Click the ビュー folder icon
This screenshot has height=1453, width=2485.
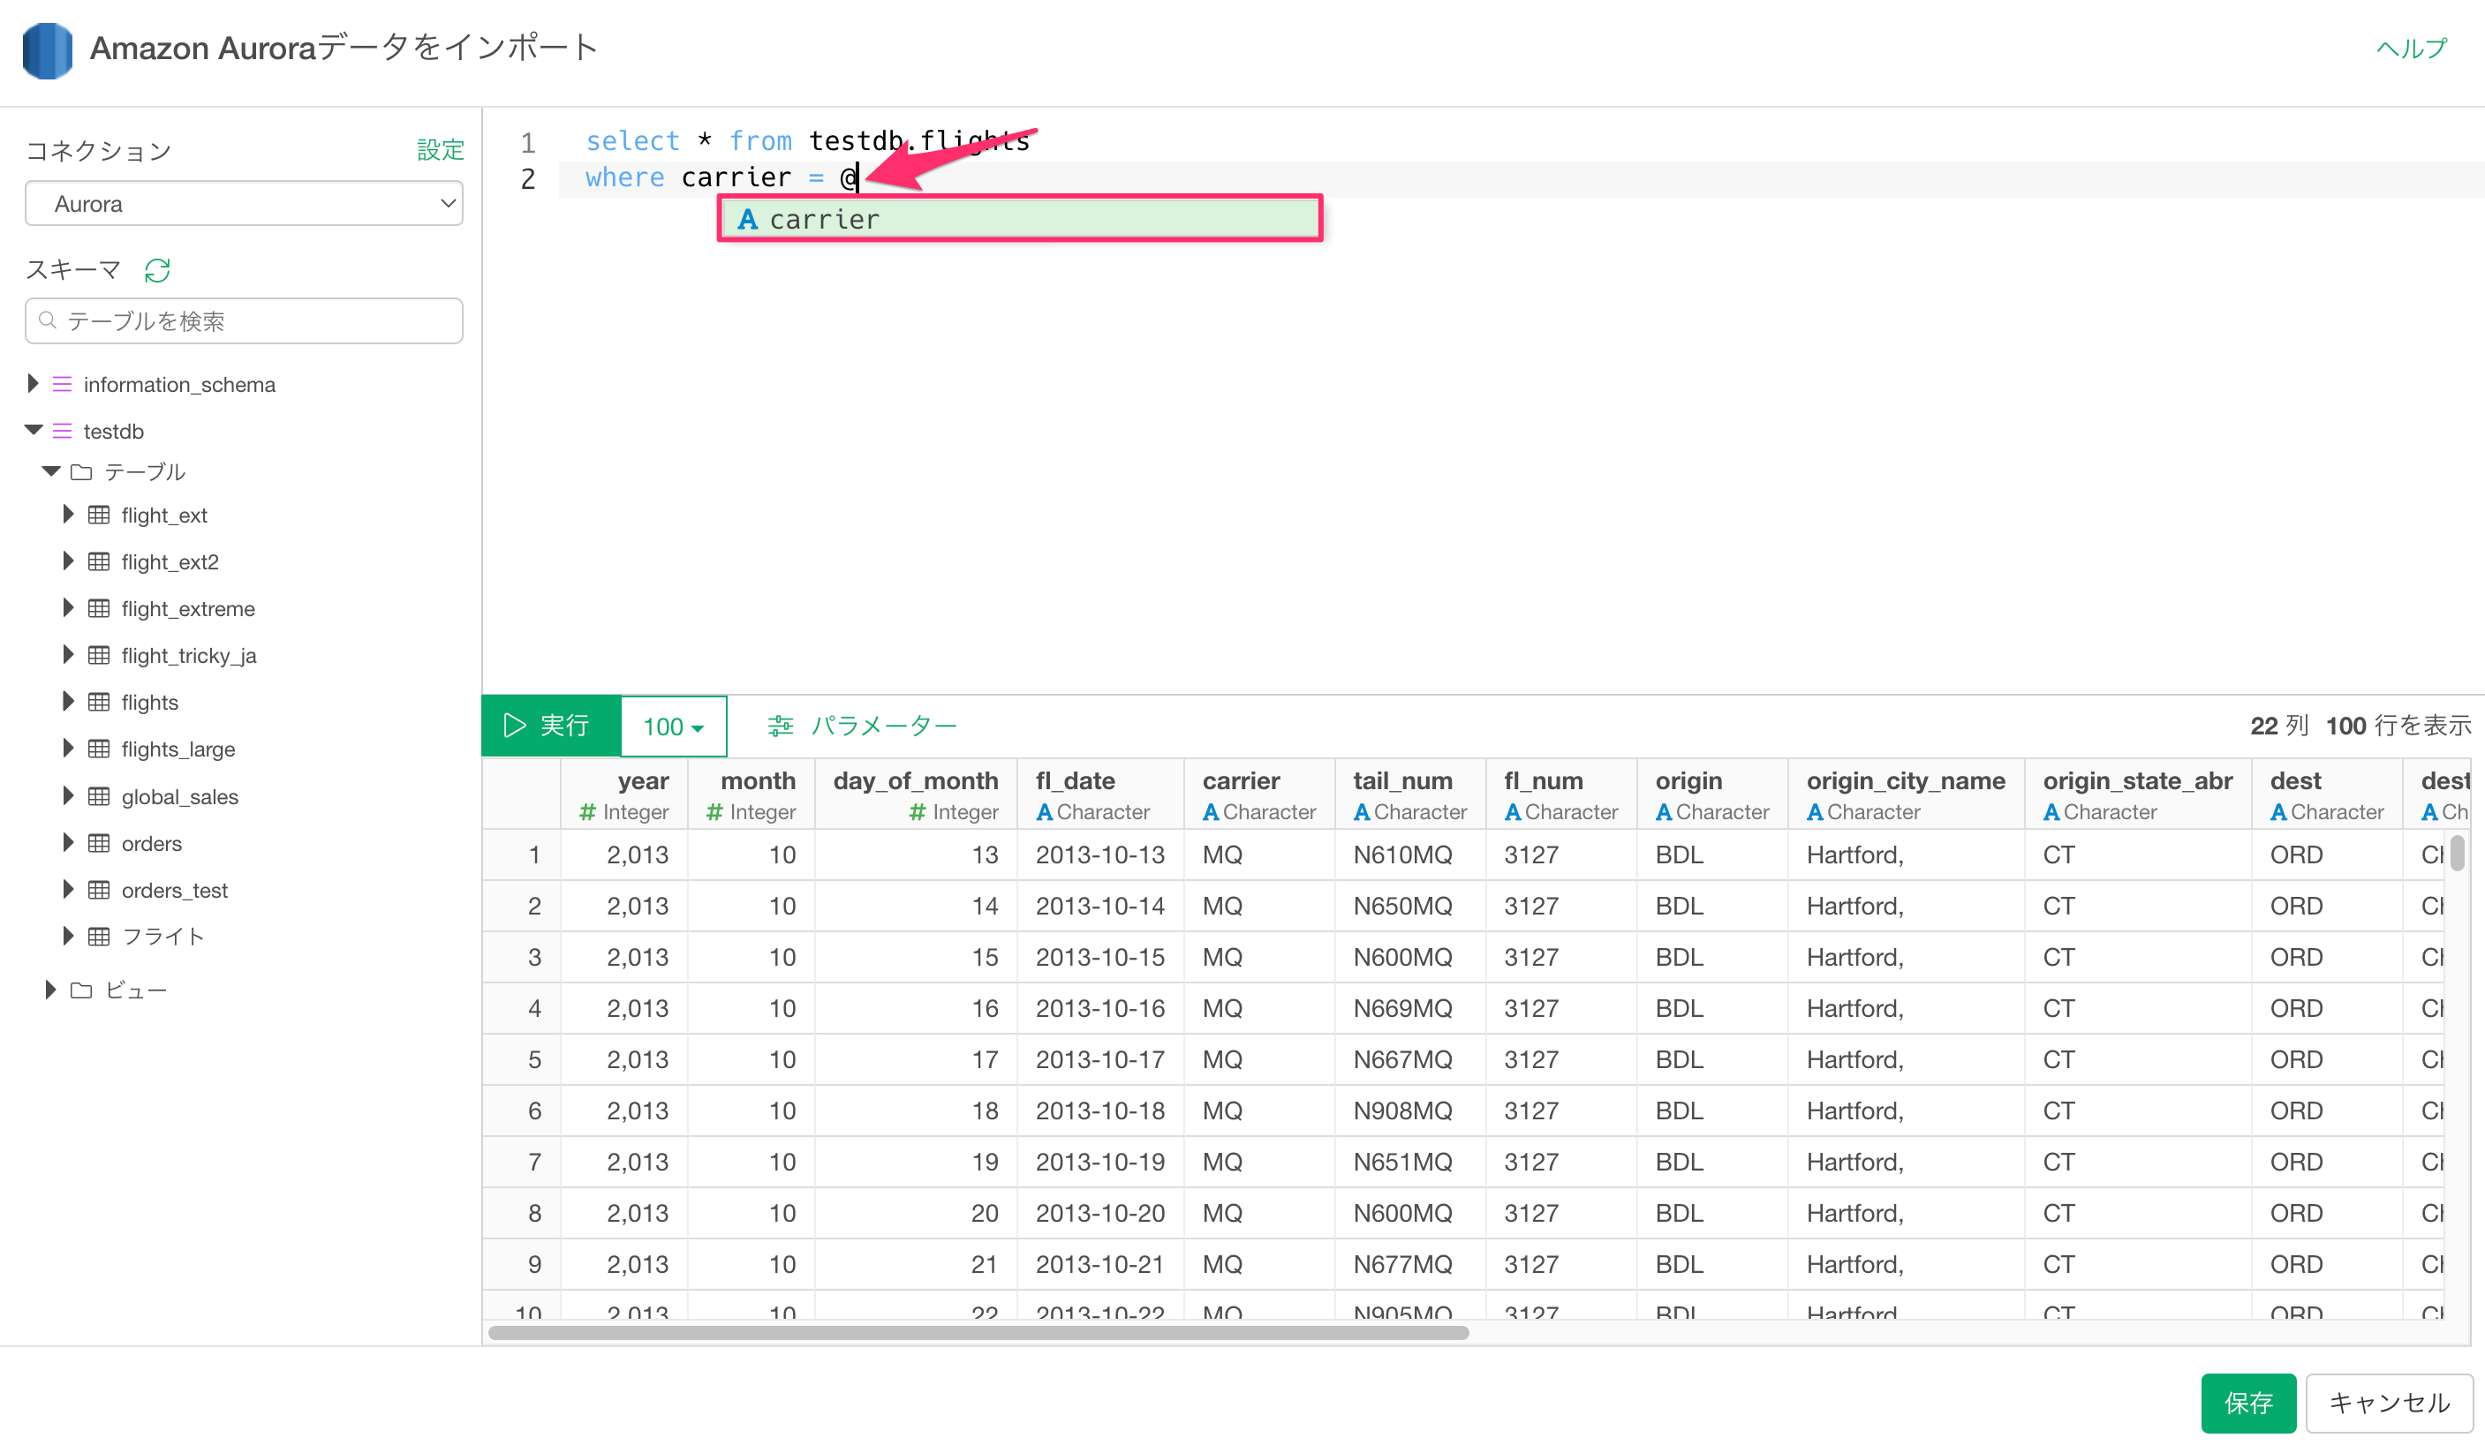click(82, 990)
